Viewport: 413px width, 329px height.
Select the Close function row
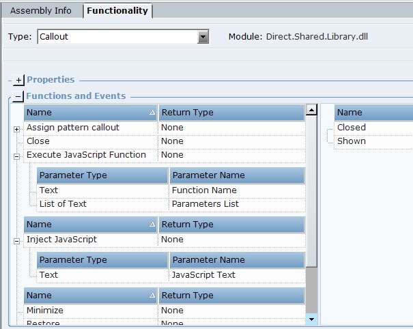(38, 141)
